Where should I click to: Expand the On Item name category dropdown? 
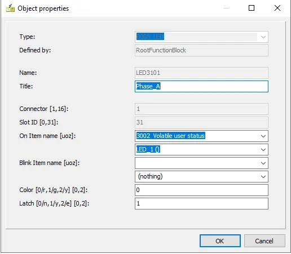(263, 136)
